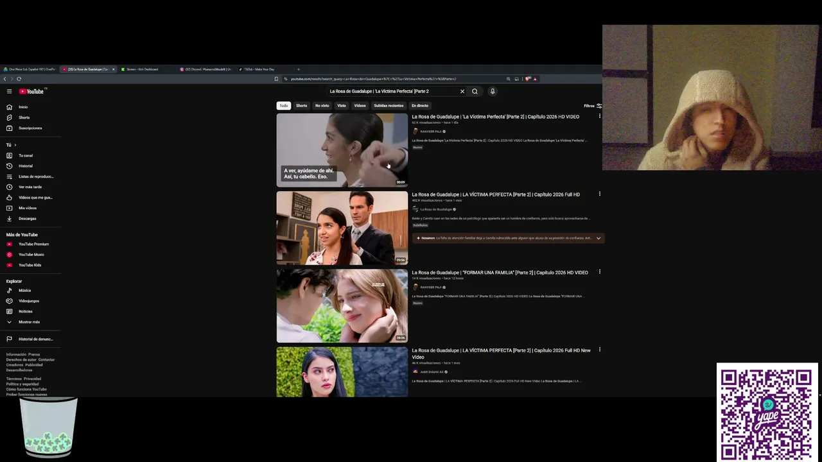Open the 'La Rosa de Guadalupe' channel link of the second result
Viewport: 822px width, 462px height.
tap(436, 209)
